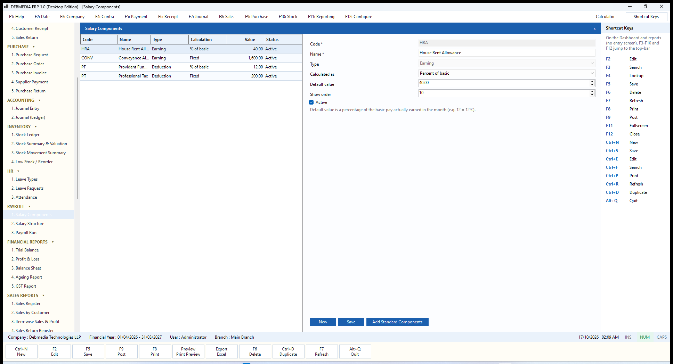Open the F11: Reporting menu
This screenshot has width=673, height=364.
pyautogui.click(x=321, y=17)
